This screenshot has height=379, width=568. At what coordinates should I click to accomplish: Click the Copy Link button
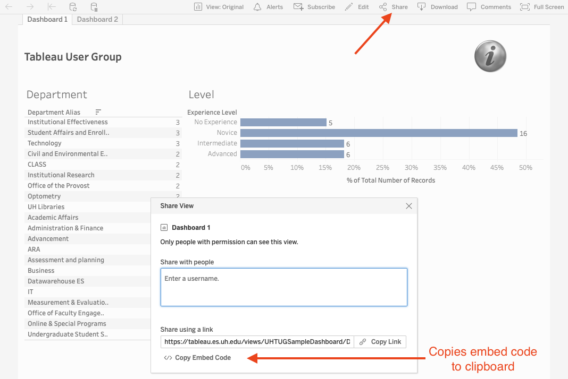pos(380,342)
